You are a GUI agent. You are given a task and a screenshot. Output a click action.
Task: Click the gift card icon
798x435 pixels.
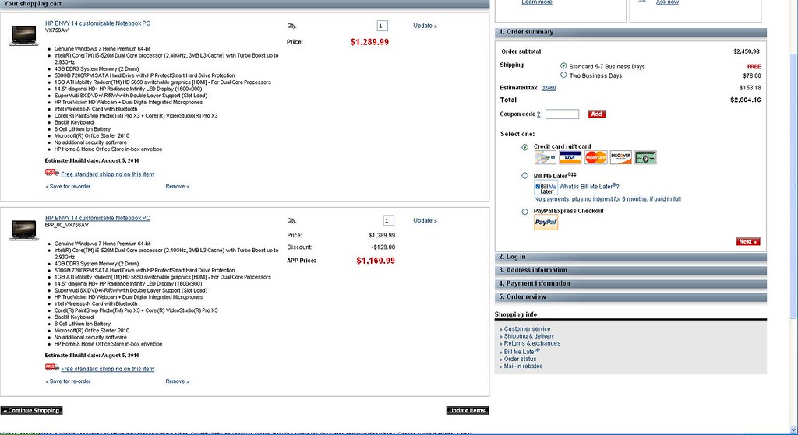pos(545,157)
